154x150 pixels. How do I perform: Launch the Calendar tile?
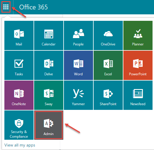coord(49,35)
